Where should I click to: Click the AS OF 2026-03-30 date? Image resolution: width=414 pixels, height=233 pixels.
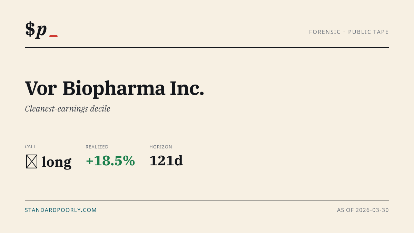(363, 210)
